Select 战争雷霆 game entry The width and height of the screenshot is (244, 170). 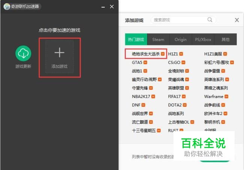pos(212,71)
